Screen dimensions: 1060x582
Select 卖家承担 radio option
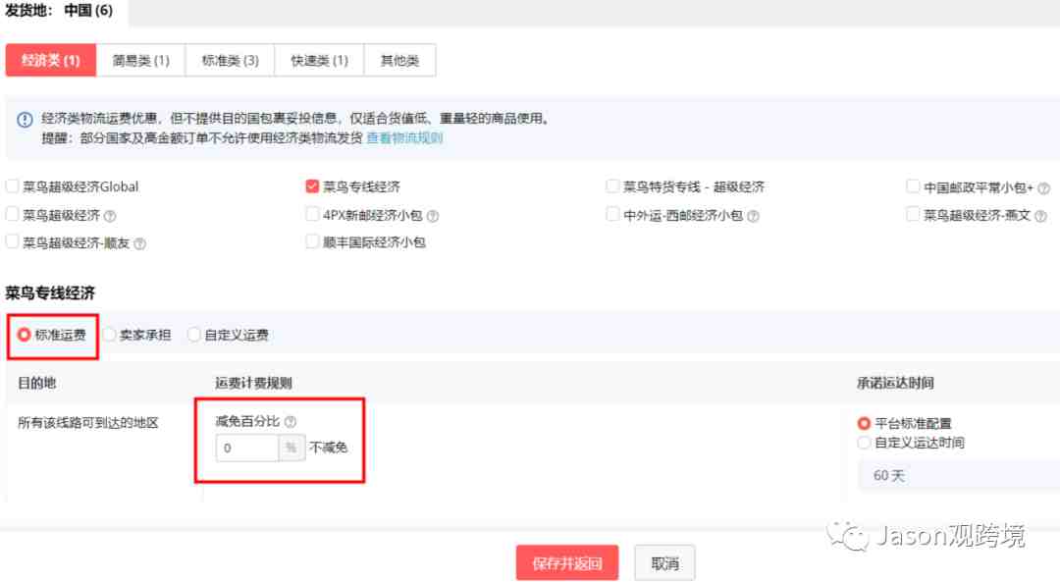110,335
